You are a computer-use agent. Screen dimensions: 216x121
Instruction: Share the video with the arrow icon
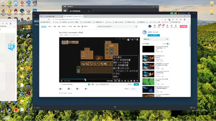86,89
